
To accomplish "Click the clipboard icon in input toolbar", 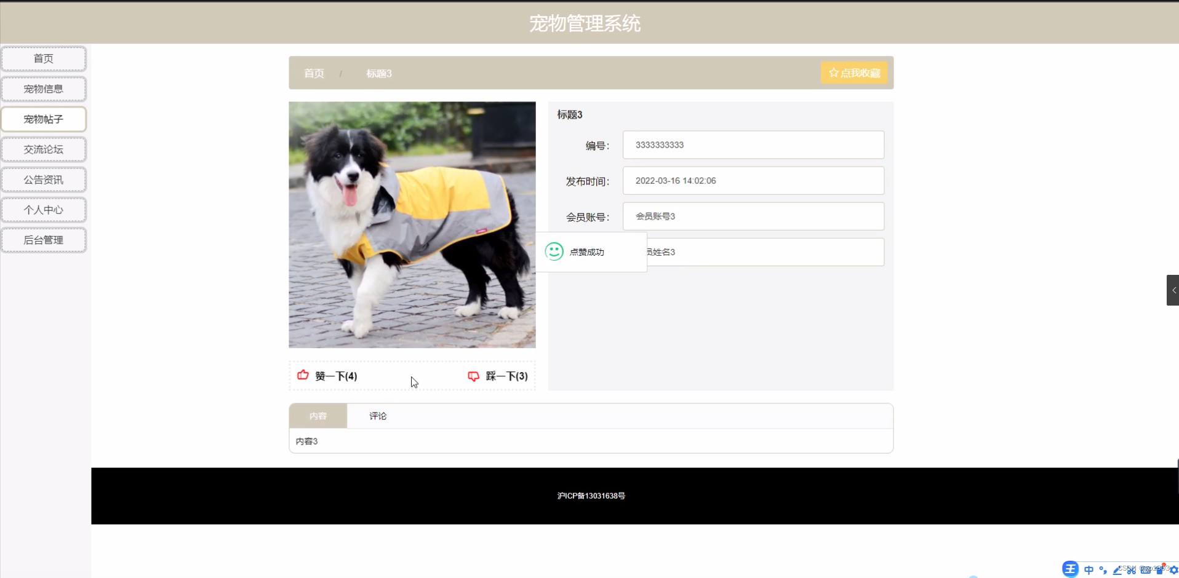I will 1158,571.
